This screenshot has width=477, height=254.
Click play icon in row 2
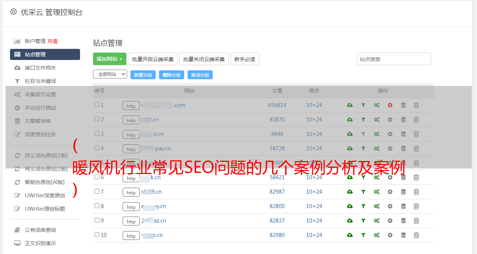[x=390, y=120]
